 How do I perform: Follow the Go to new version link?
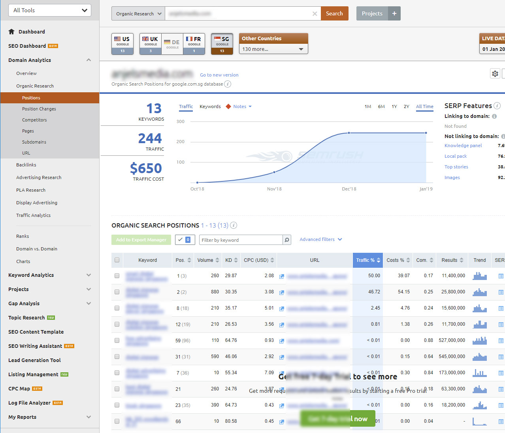point(219,75)
